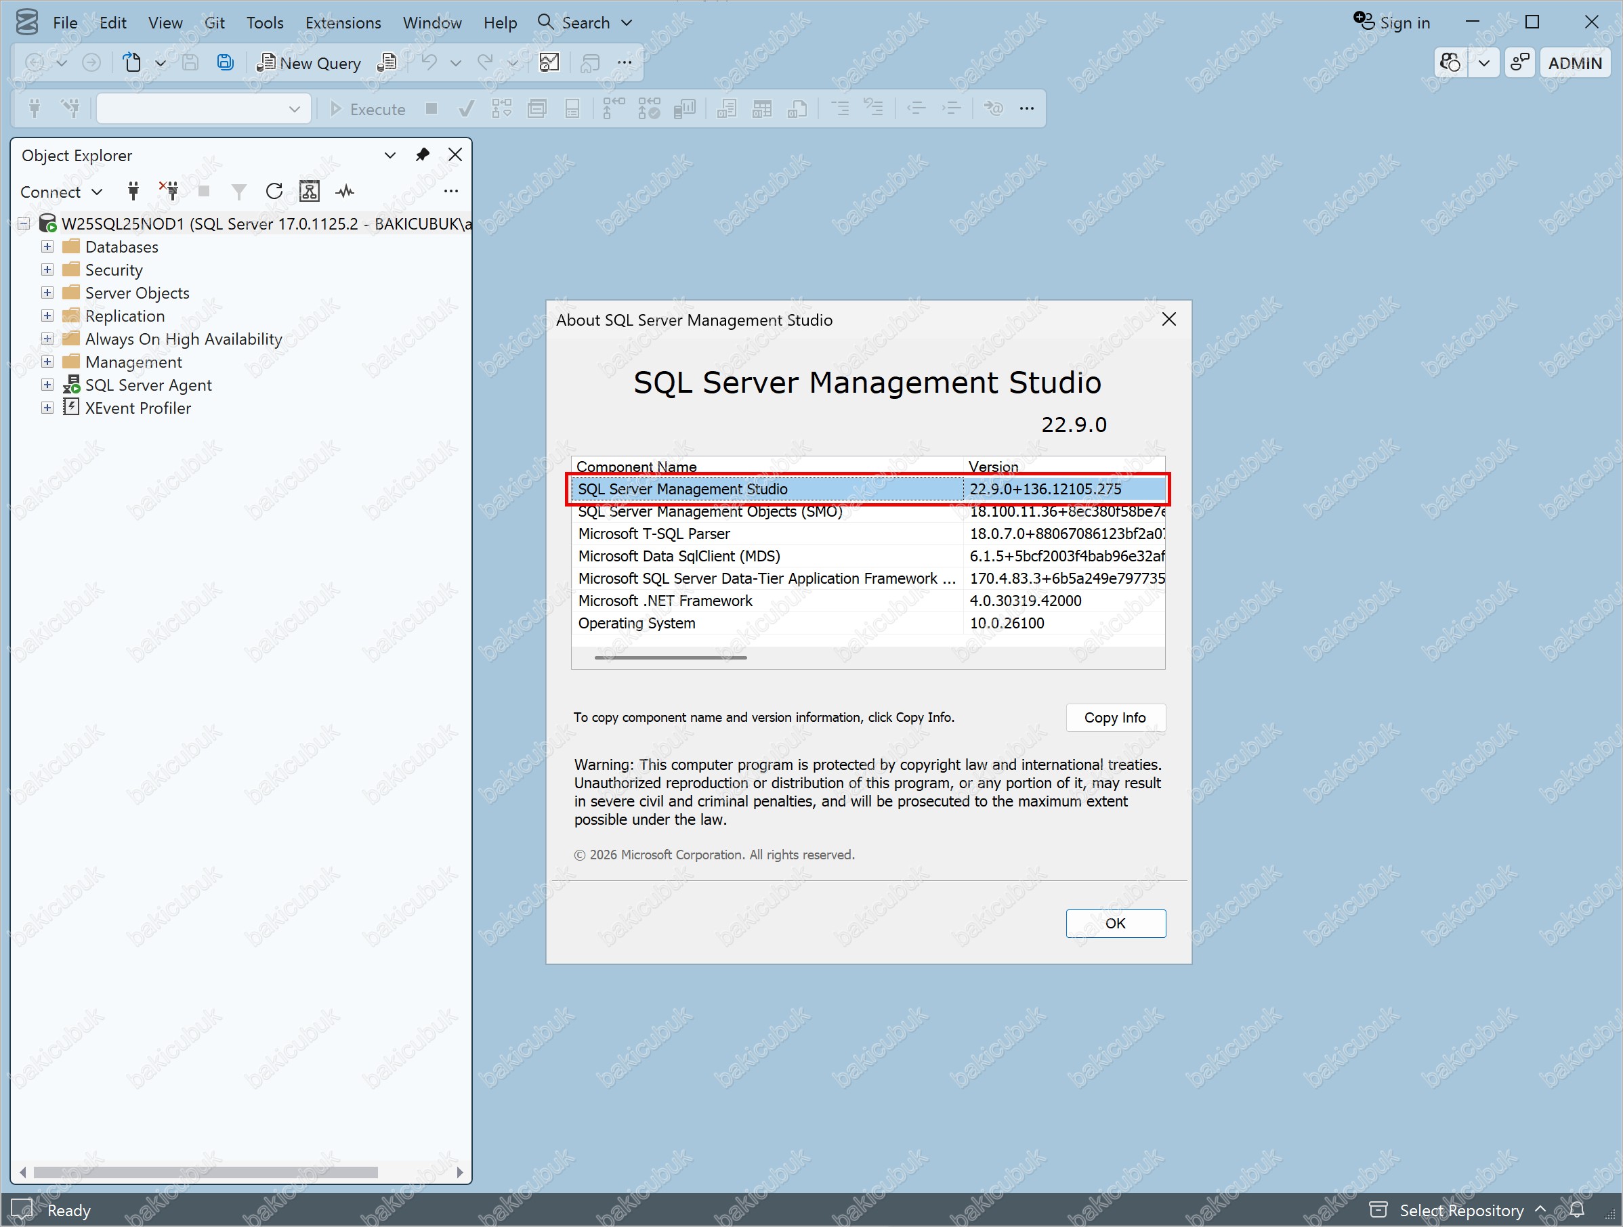Click the Connect plug icon in Object Explorer
Viewport: 1623px width, 1227px height.
click(x=133, y=192)
